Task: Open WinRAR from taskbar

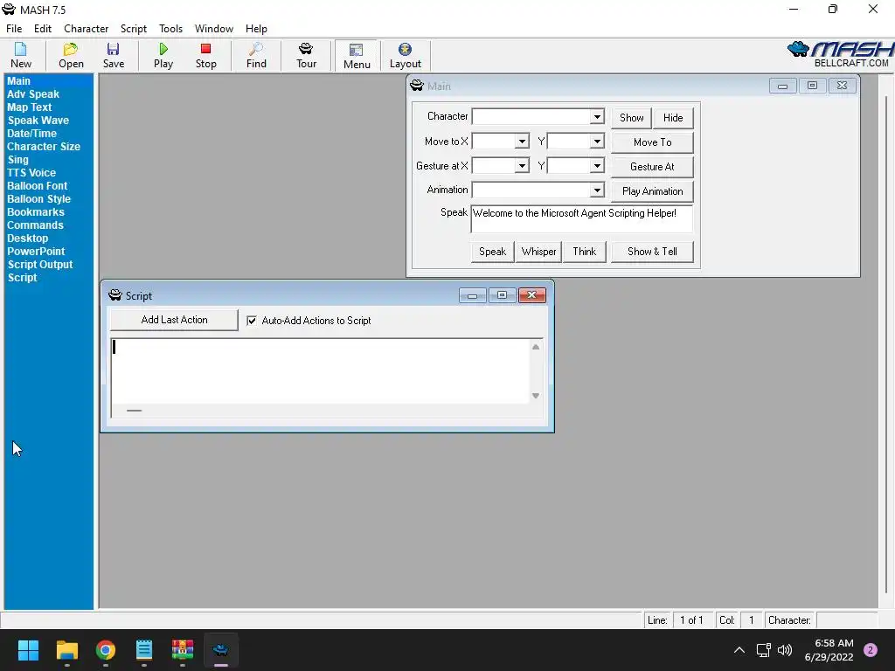Action: pyautogui.click(x=183, y=650)
